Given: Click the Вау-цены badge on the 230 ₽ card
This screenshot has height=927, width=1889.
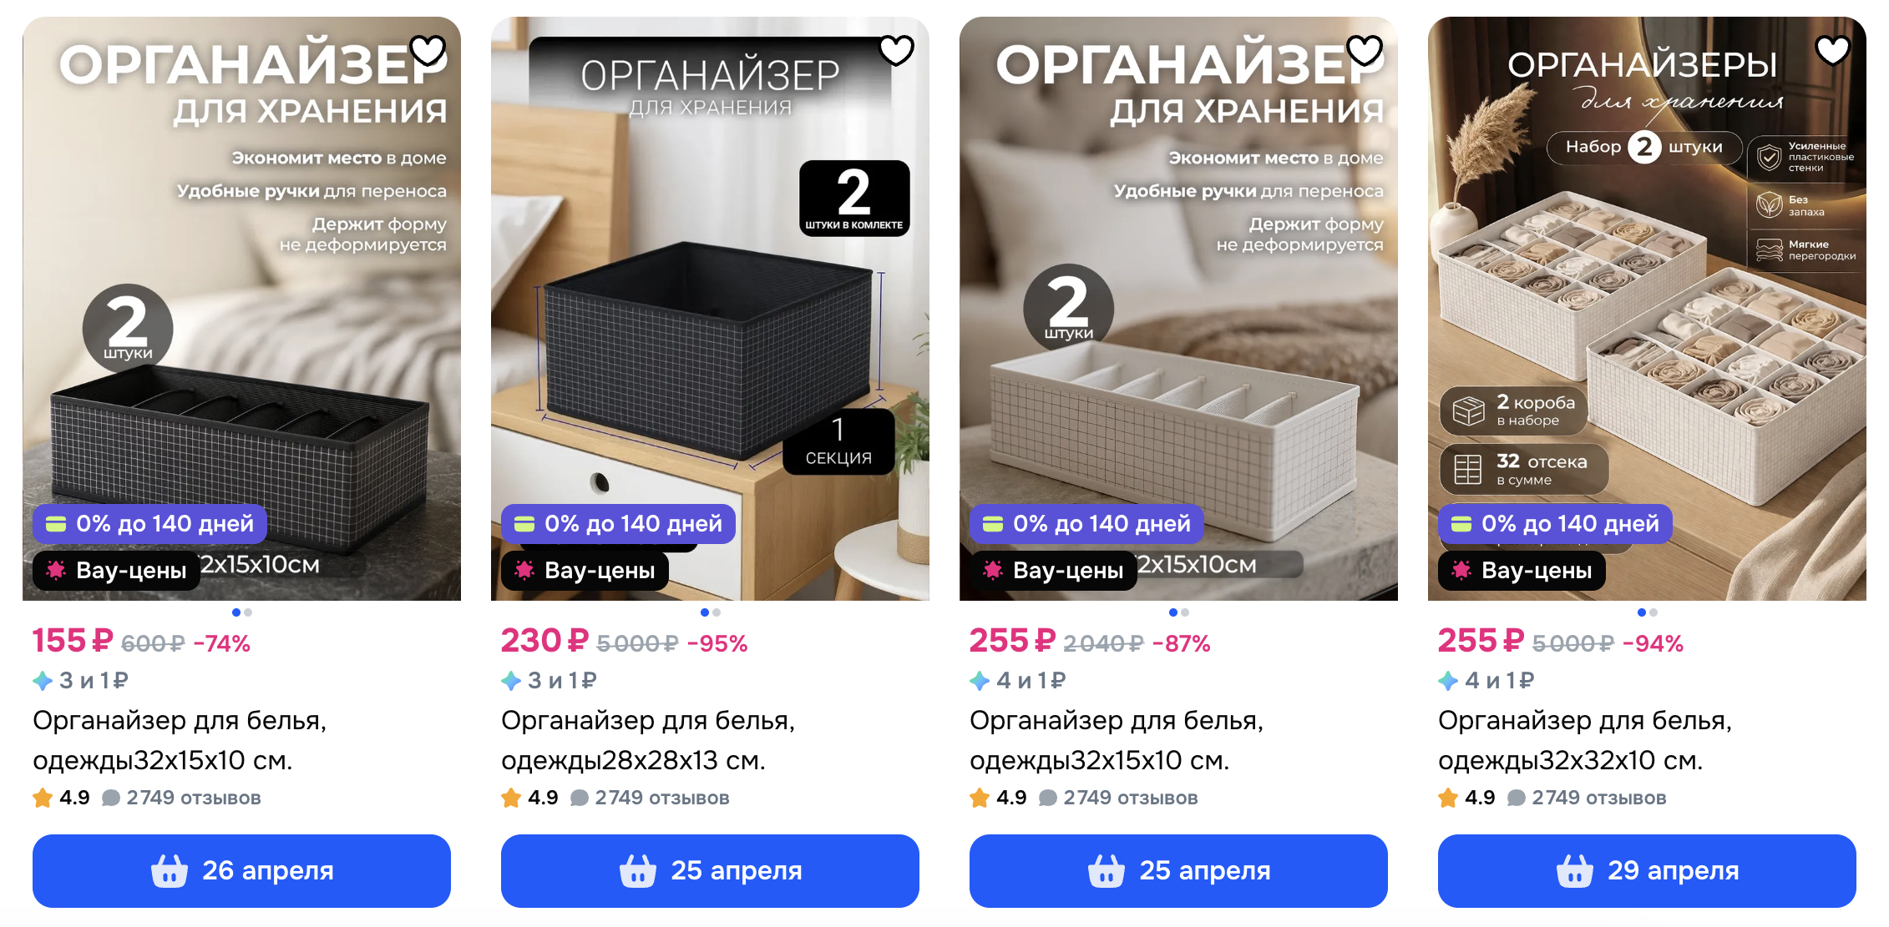Looking at the screenshot, I should click(x=585, y=571).
